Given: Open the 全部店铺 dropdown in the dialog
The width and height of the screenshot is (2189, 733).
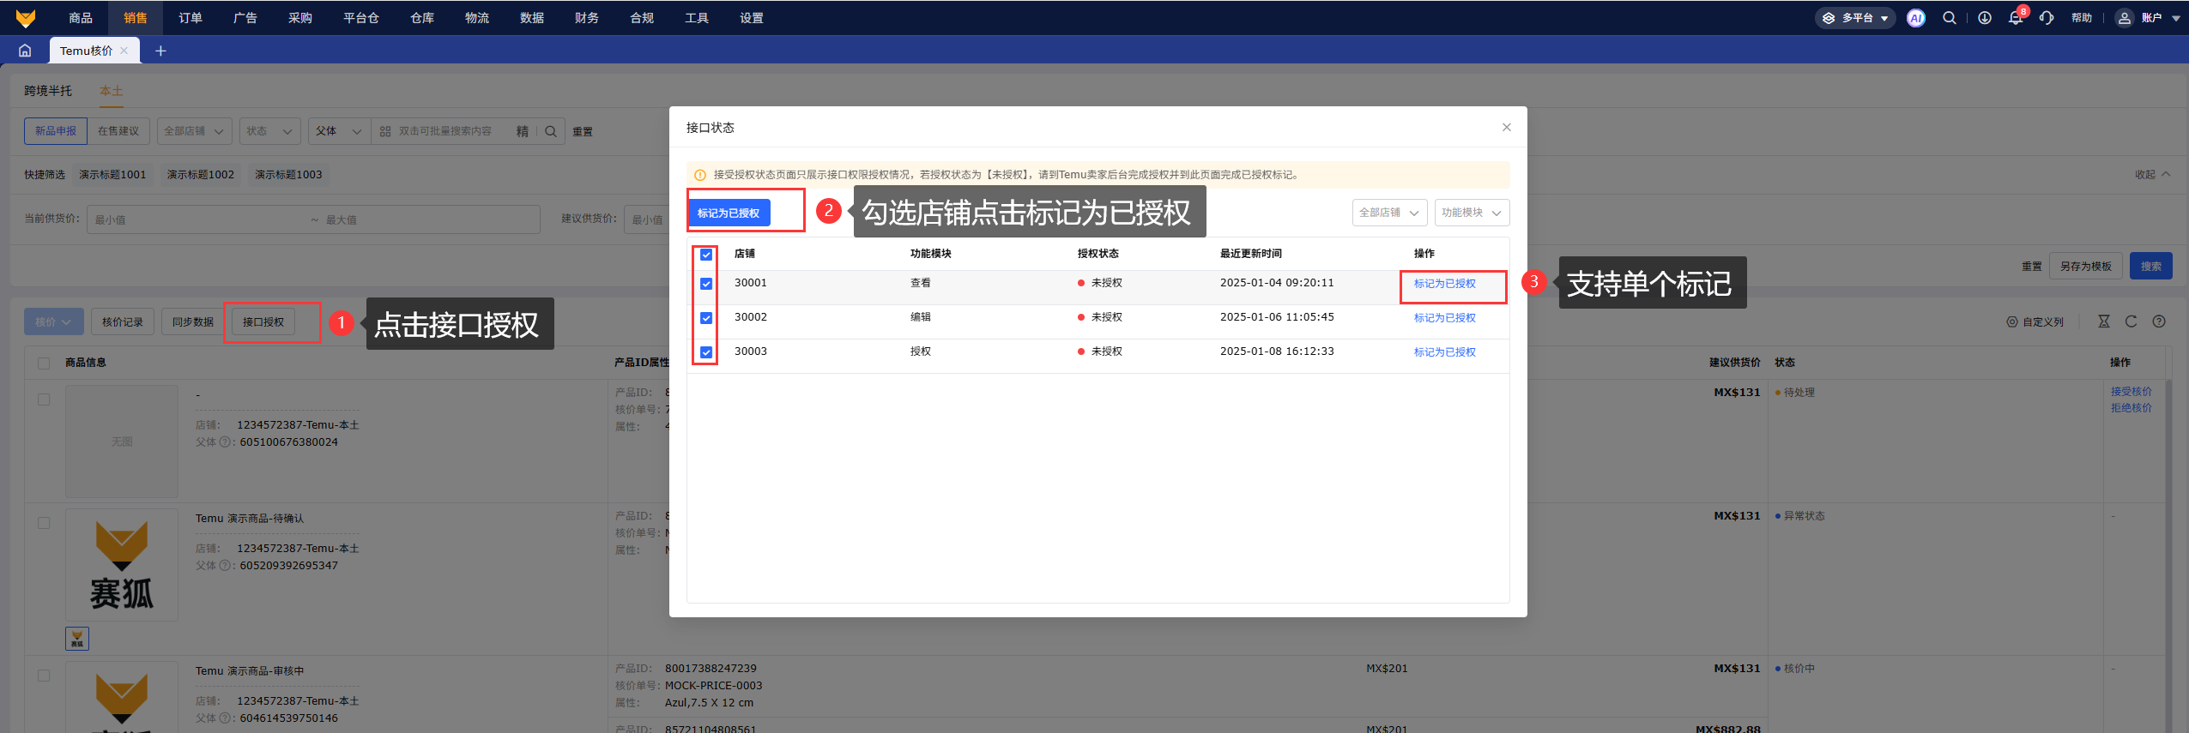Looking at the screenshot, I should click(1390, 213).
